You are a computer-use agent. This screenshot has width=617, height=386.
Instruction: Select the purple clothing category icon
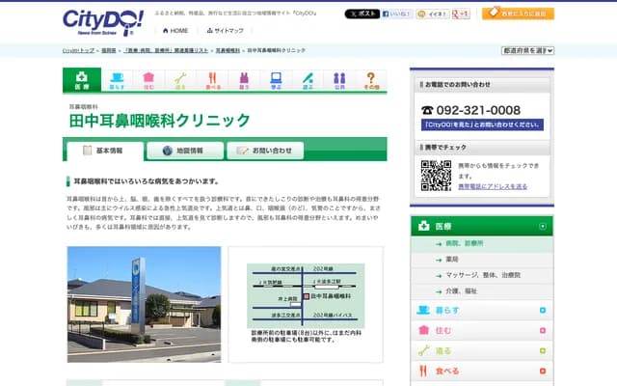coord(244,81)
